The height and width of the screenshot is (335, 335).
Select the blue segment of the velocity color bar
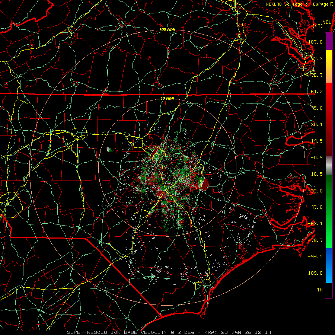pyautogui.click(x=329, y=265)
